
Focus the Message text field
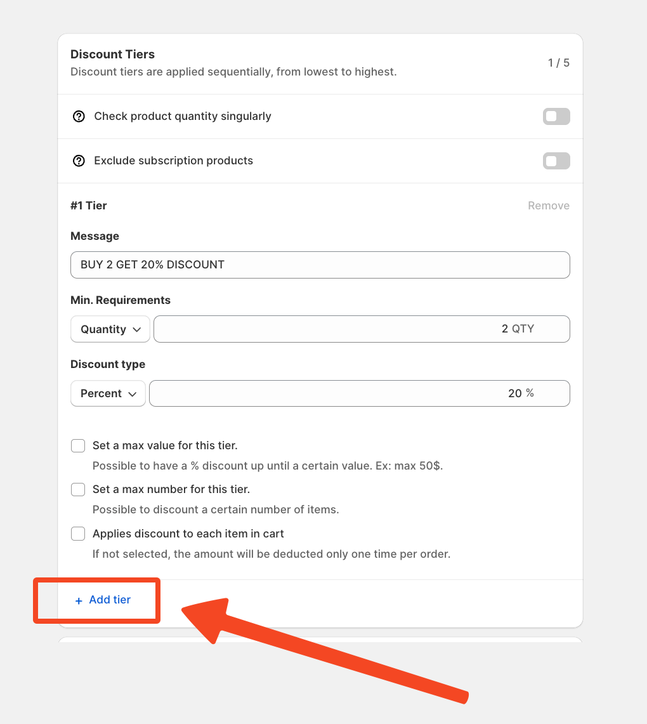click(320, 265)
